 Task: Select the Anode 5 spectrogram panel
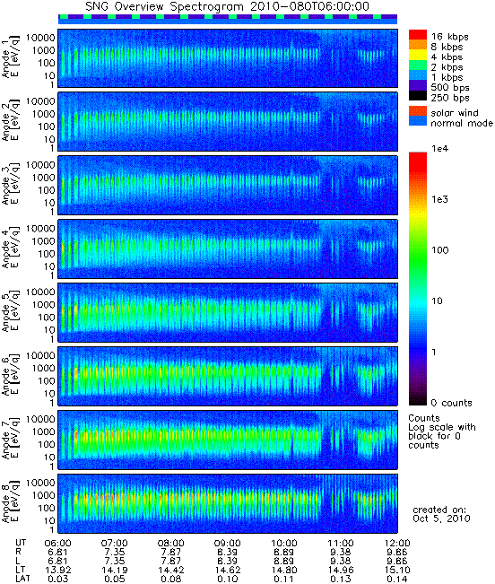tap(228, 312)
